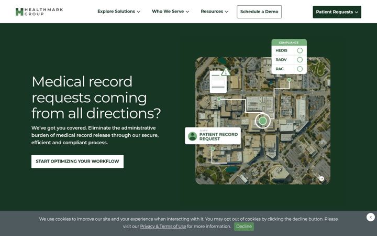Click Start Optimizing Your Workflow button
The image size is (377, 236).
pyautogui.click(x=77, y=162)
